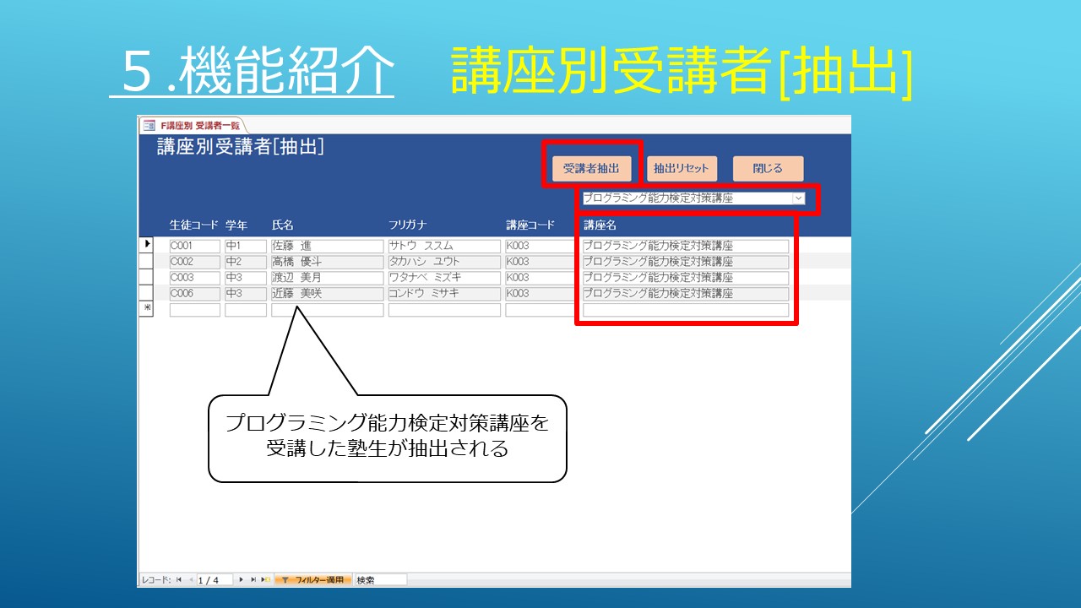The image size is (1081, 608).
Task: Expand the course name combo box arrow
Action: [798, 198]
